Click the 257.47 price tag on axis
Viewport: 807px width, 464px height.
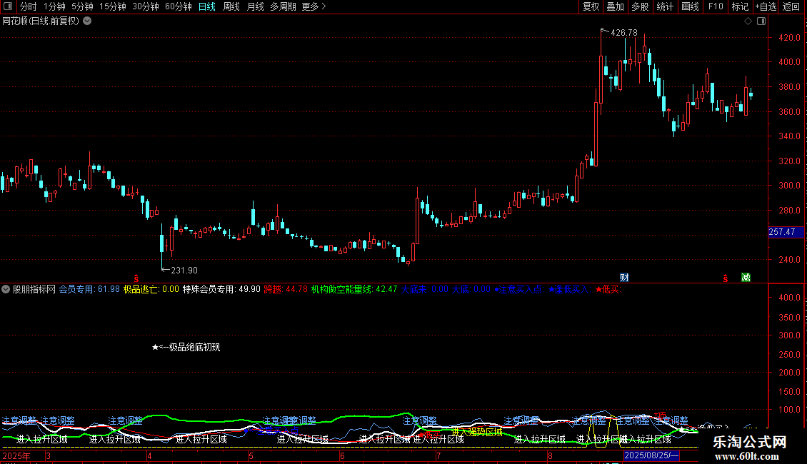[786, 232]
